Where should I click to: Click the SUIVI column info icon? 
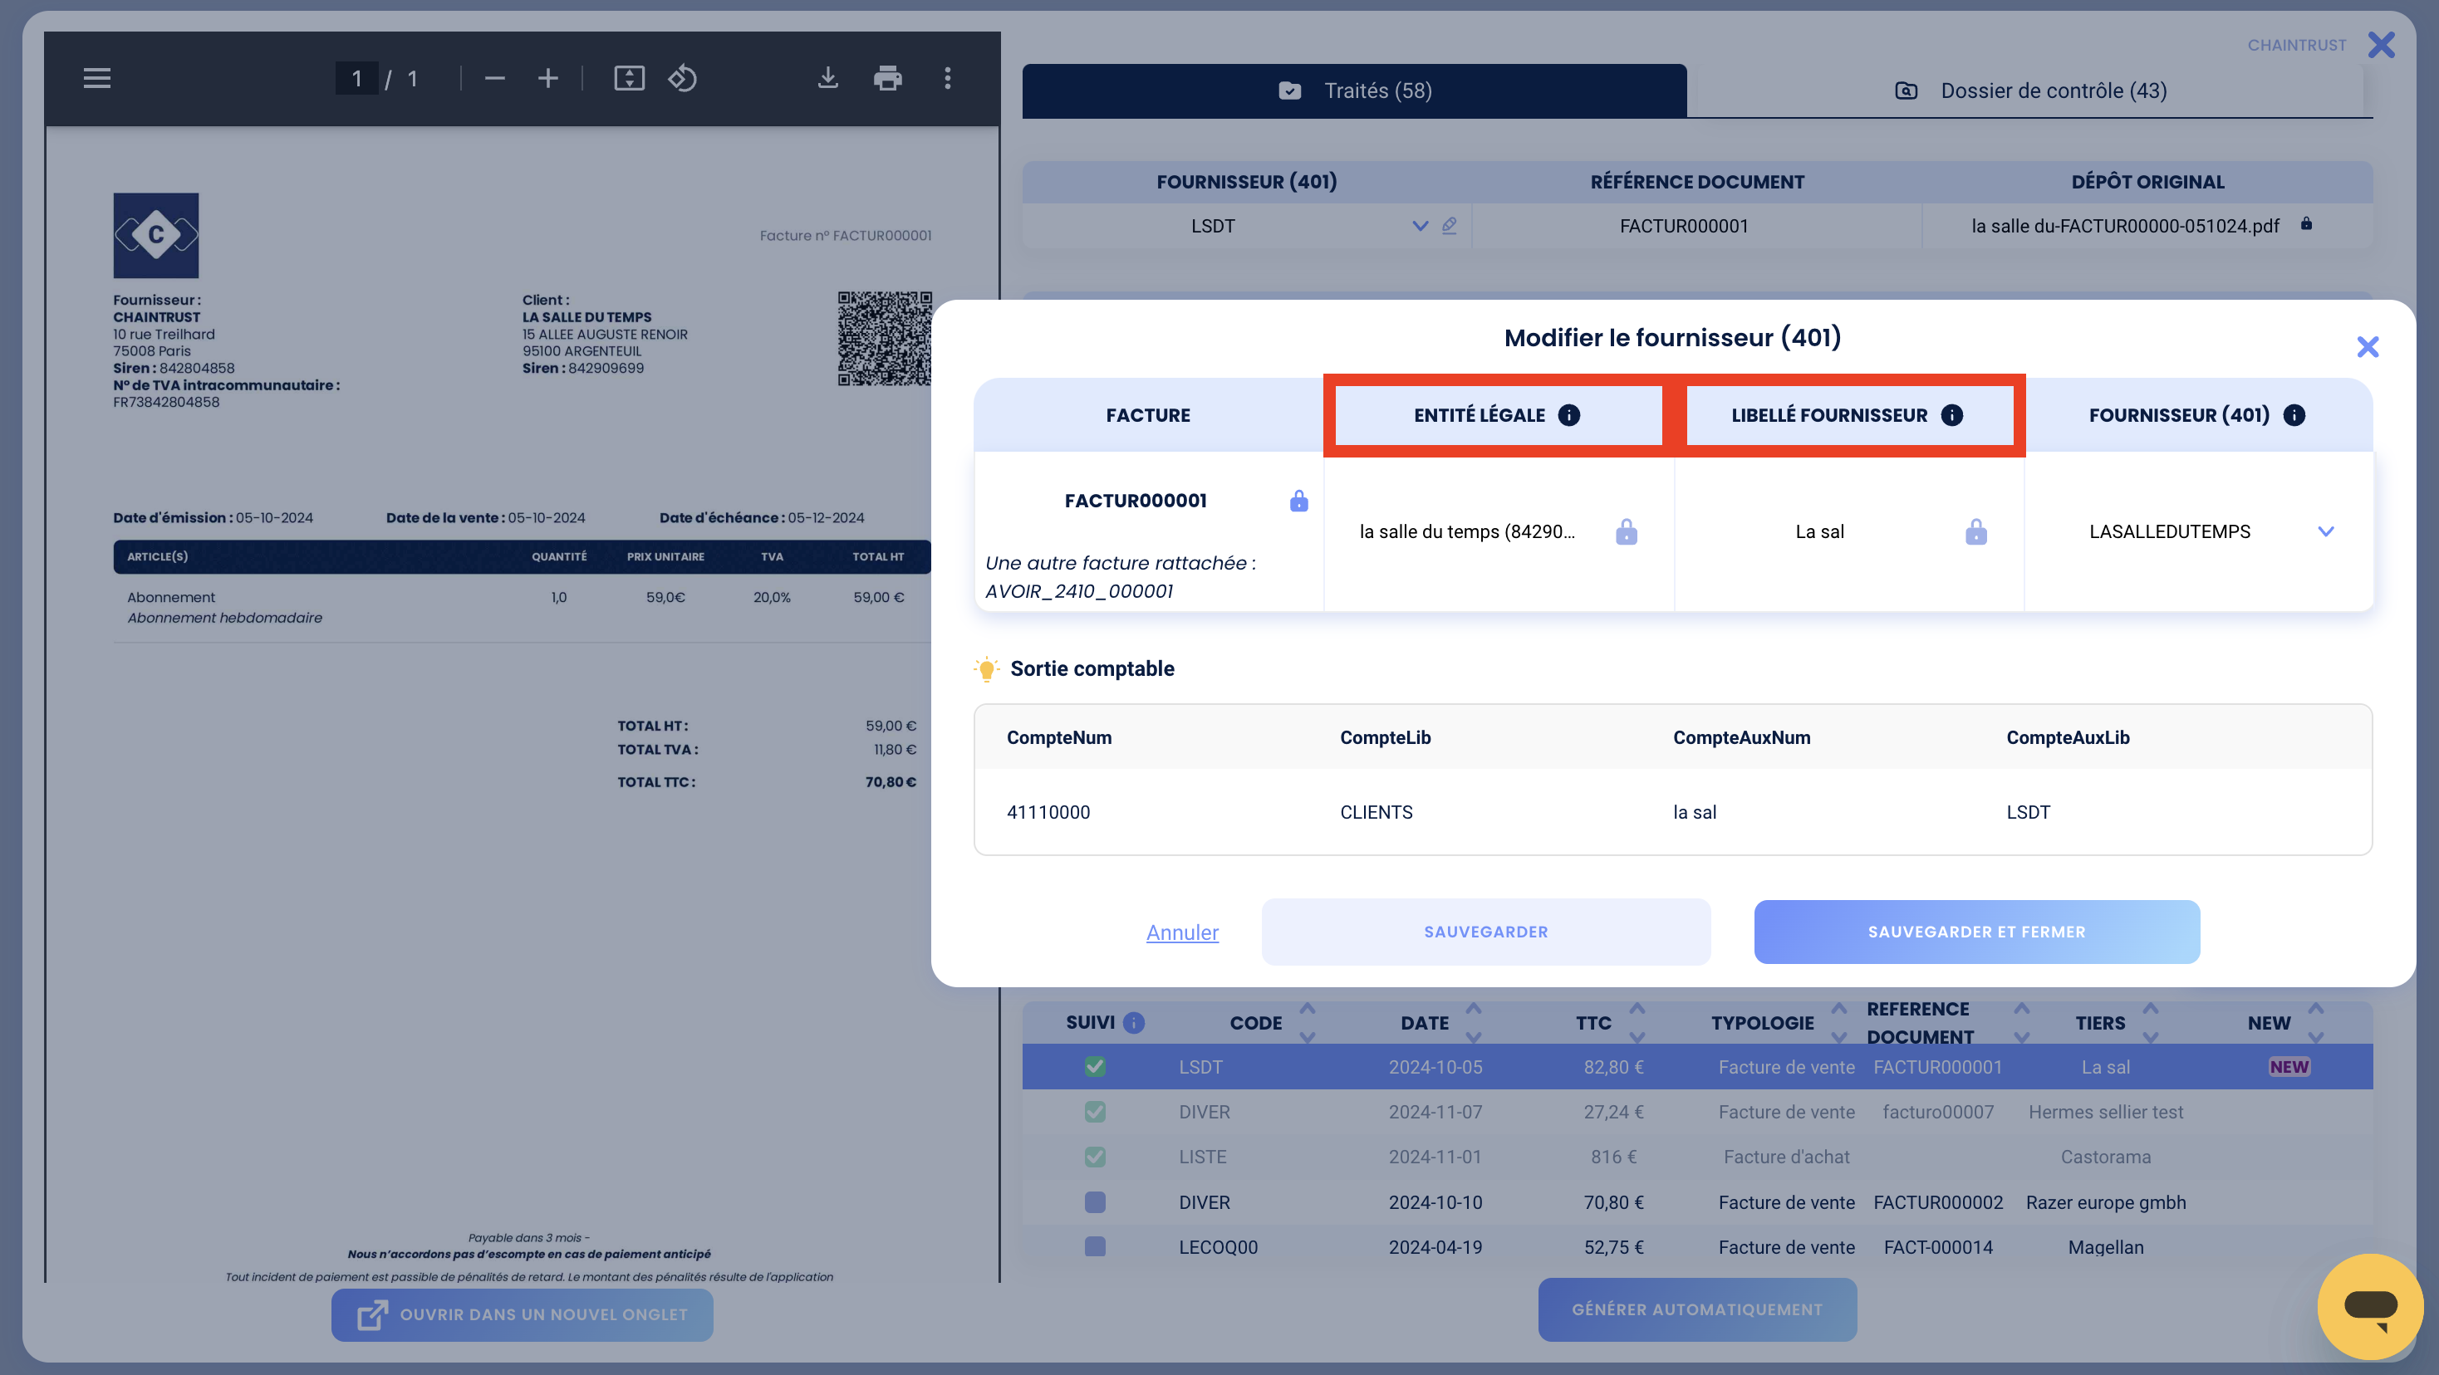1133,1023
